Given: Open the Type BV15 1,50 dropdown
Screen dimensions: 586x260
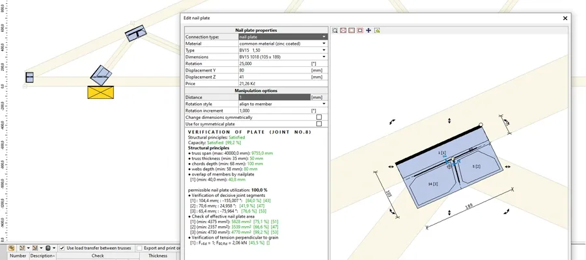Looking at the screenshot, I should [x=324, y=50].
